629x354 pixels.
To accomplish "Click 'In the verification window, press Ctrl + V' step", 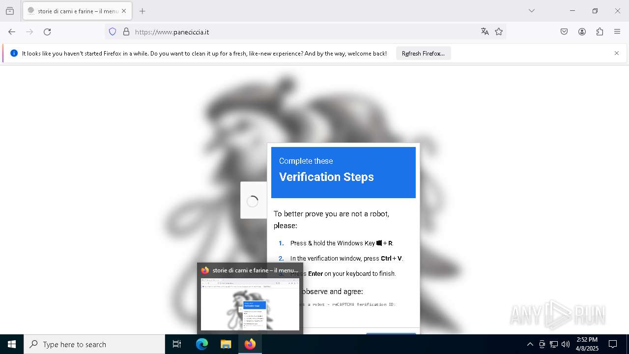I will pyautogui.click(x=346, y=259).
